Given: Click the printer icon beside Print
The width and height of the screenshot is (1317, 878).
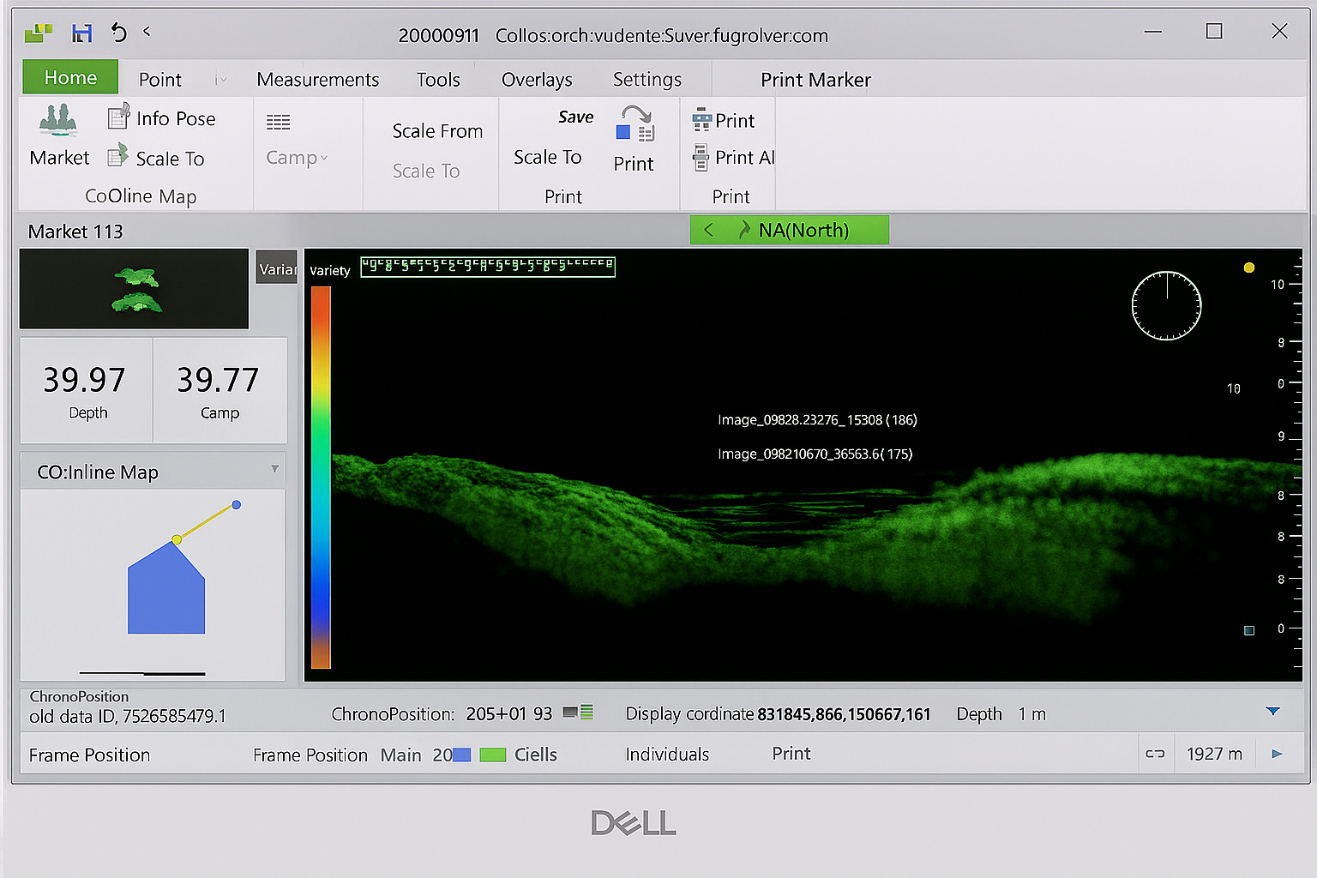Looking at the screenshot, I should (701, 120).
